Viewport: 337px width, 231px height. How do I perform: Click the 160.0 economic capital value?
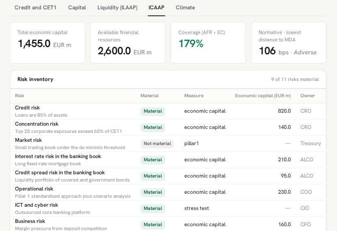pos(285,225)
